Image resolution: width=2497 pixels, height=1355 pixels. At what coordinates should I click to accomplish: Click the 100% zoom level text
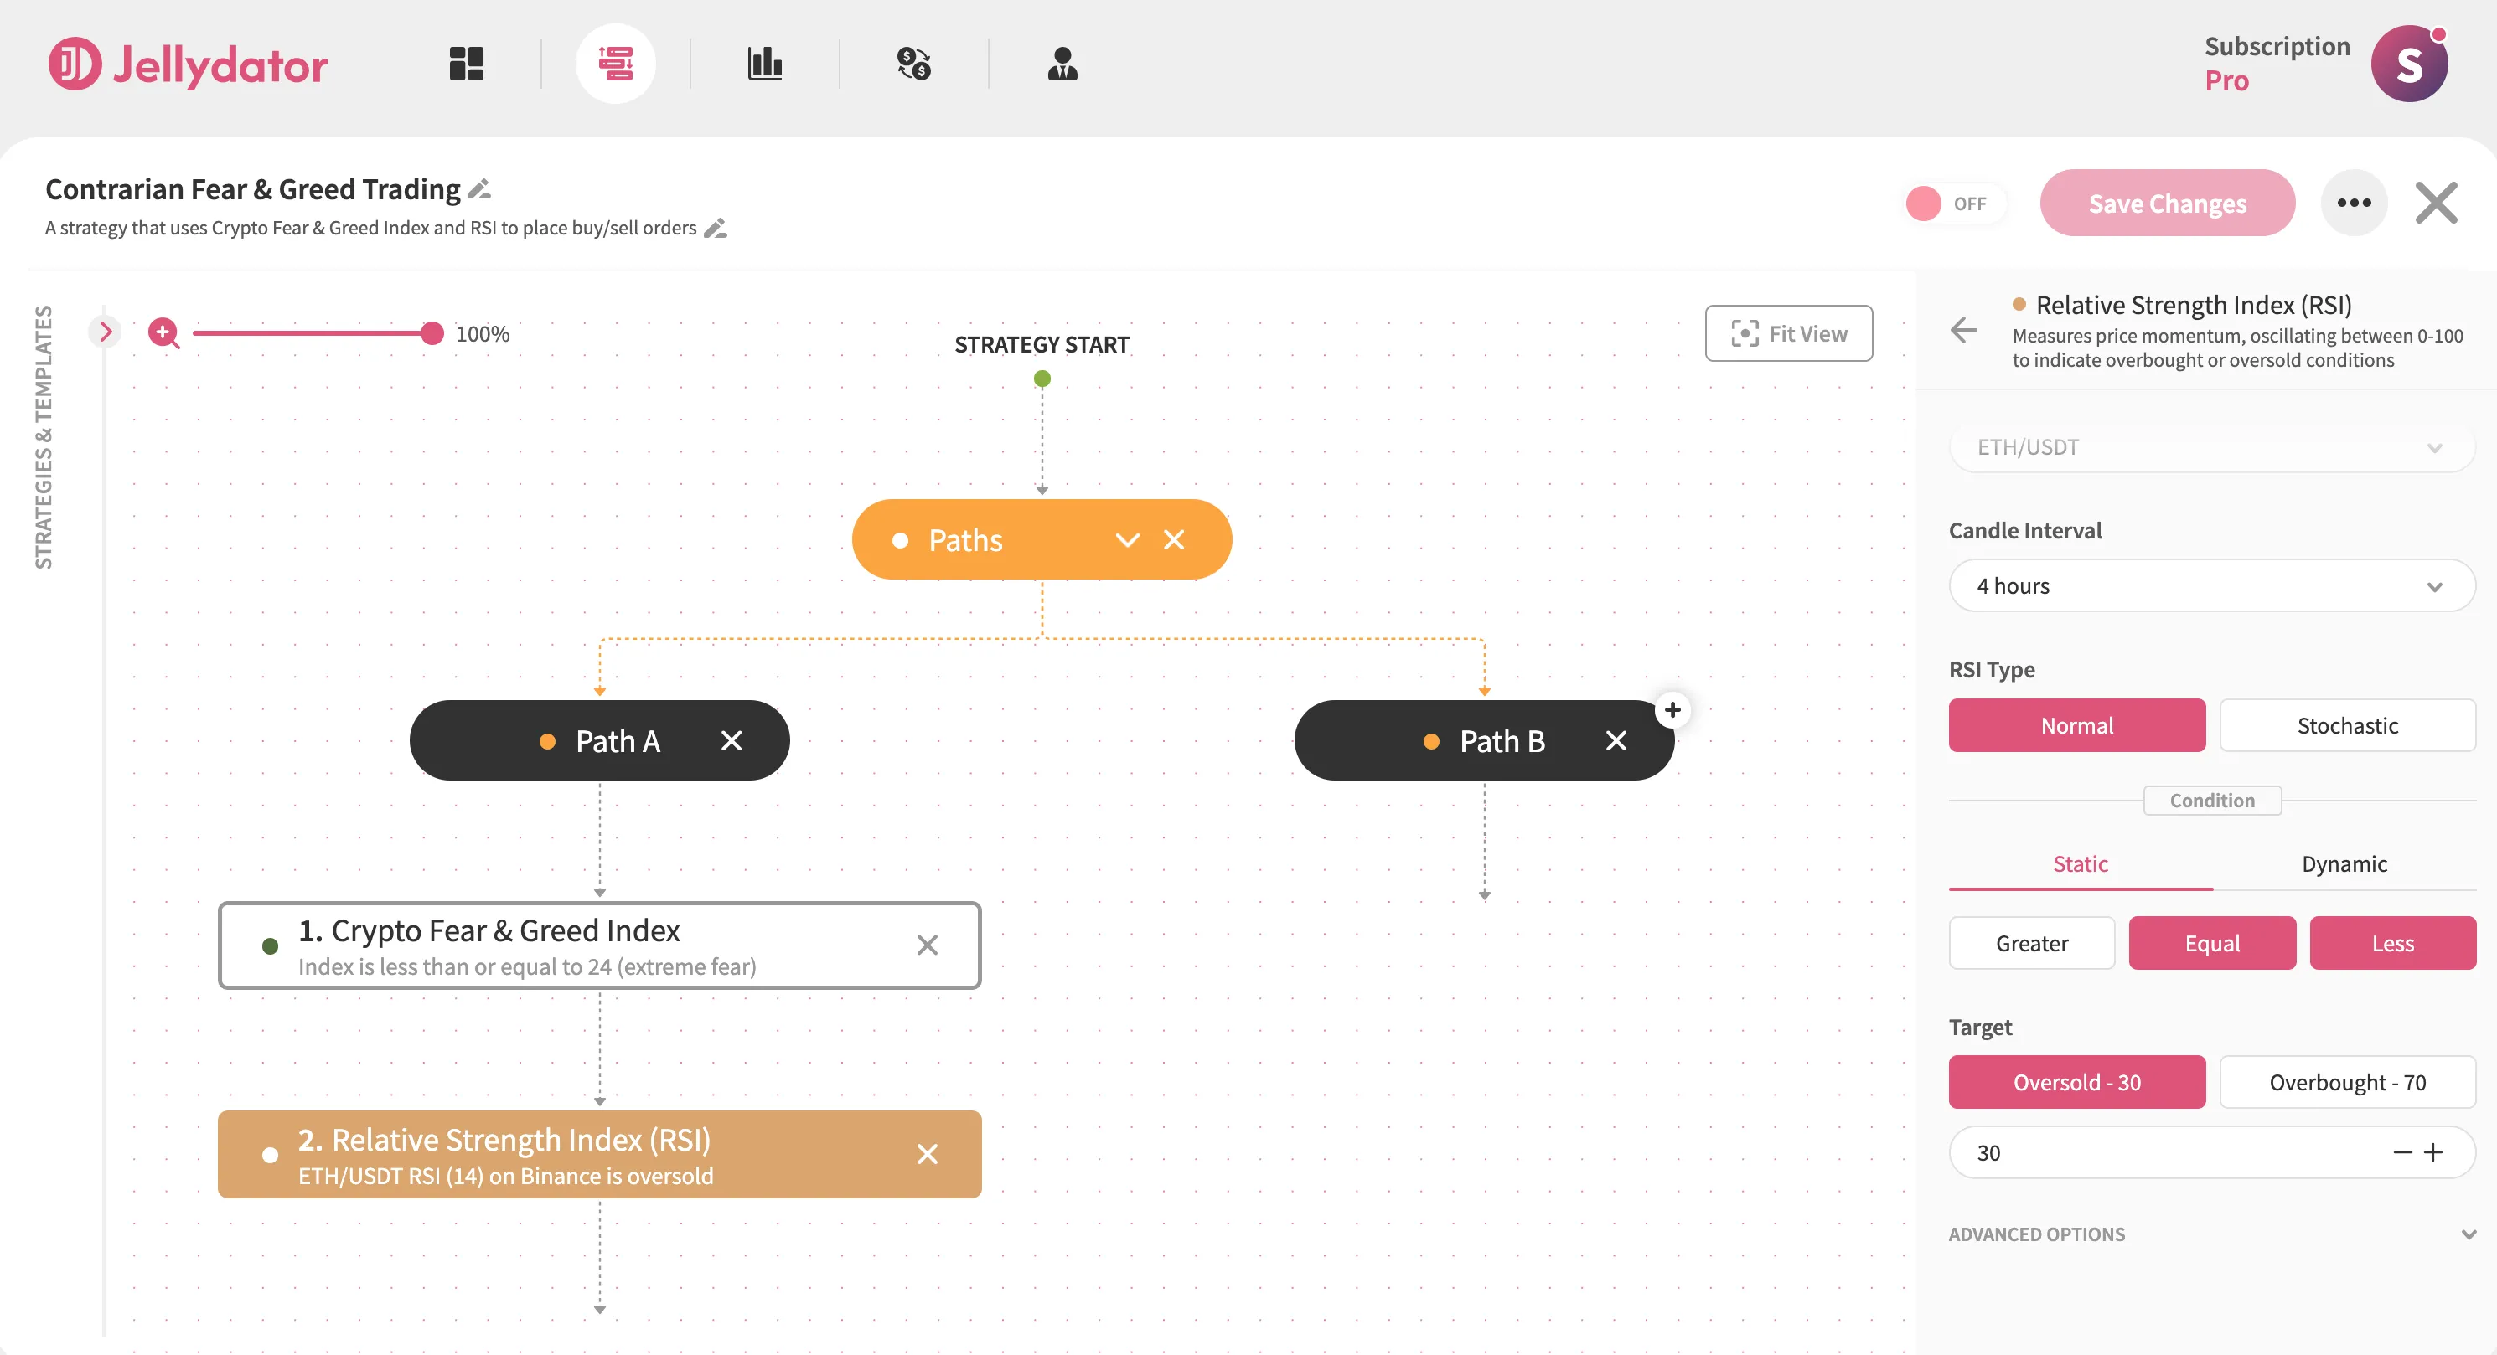click(x=483, y=334)
